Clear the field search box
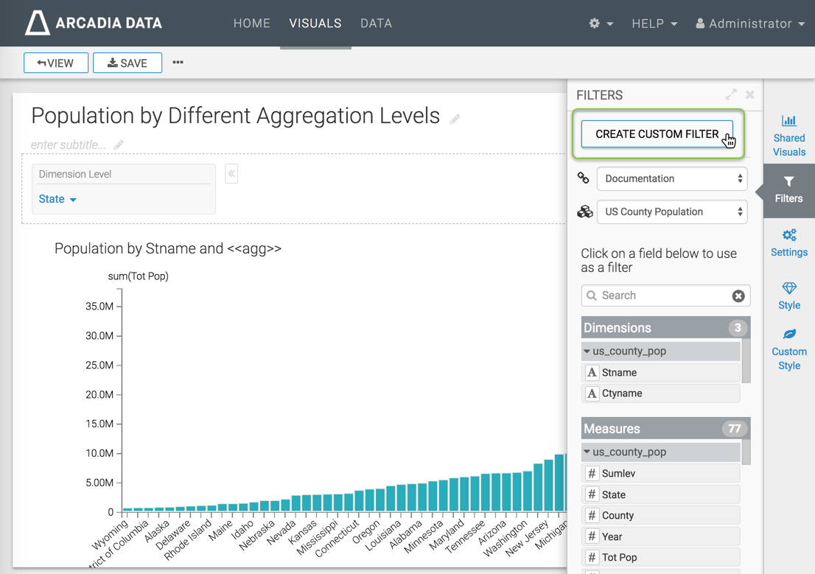 pyautogui.click(x=738, y=295)
